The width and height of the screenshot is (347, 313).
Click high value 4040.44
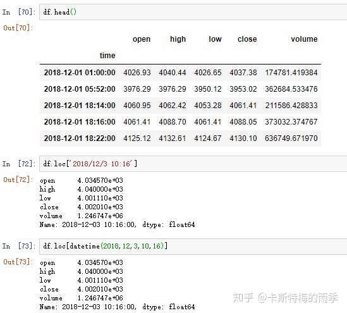[173, 73]
